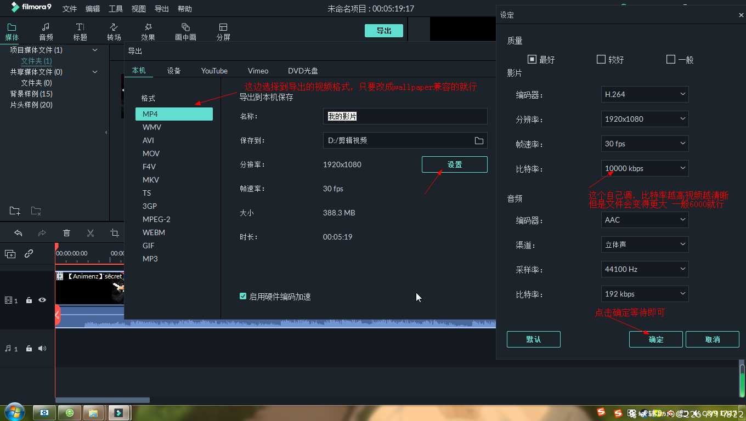
Task: Switch to 设备 tab in export dialog
Action: [174, 71]
